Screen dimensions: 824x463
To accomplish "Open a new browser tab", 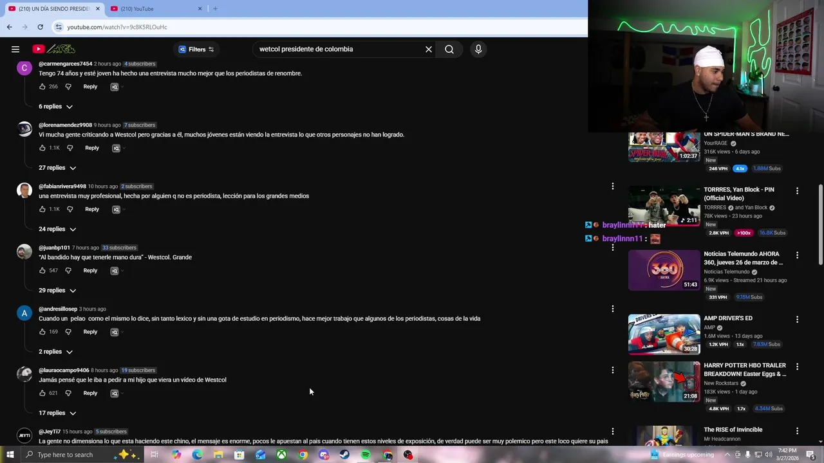I will point(215,9).
